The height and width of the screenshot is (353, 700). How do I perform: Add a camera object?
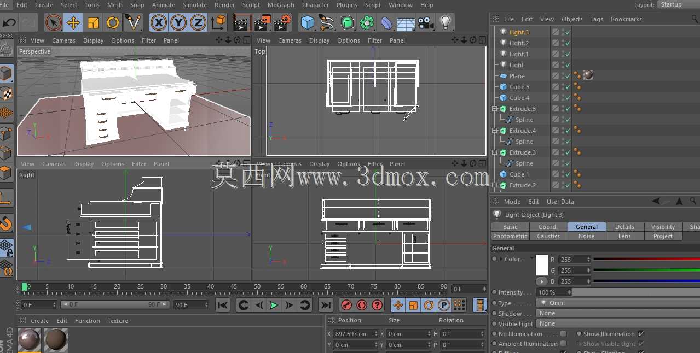[425, 22]
